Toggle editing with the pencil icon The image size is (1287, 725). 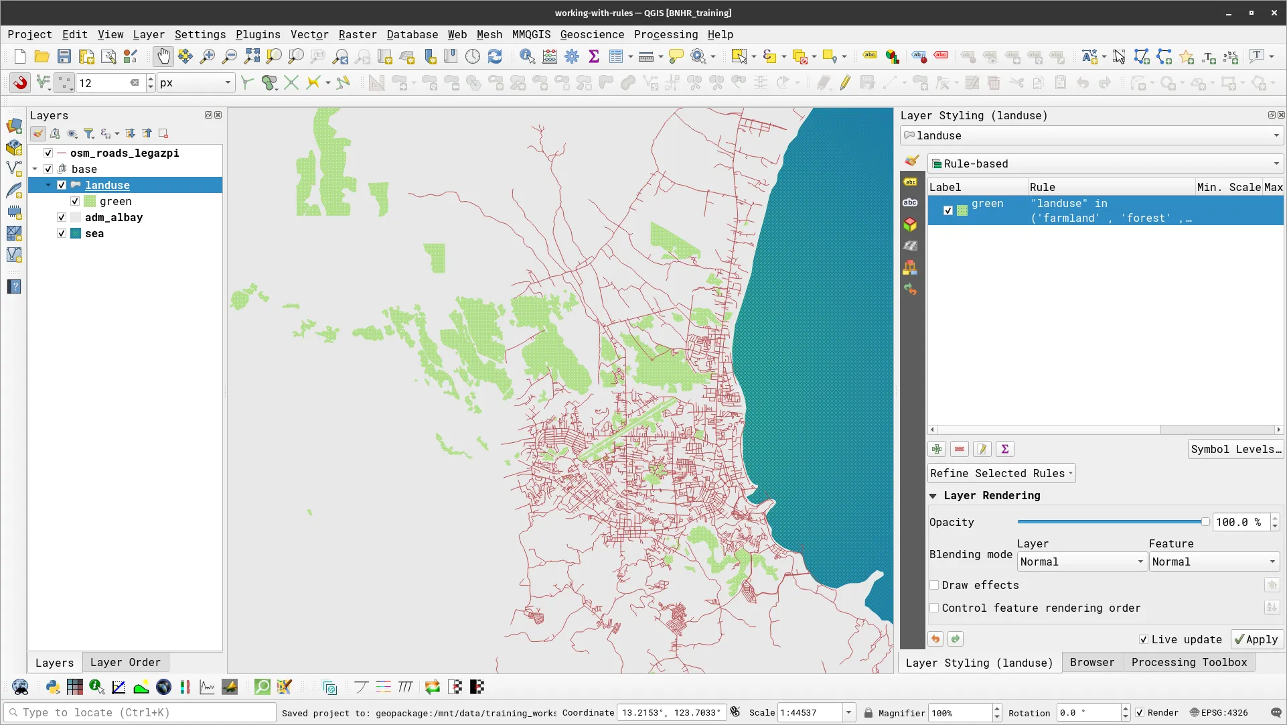844,82
